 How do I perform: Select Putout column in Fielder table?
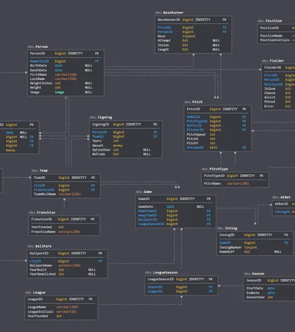pyautogui.click(x=279, y=101)
